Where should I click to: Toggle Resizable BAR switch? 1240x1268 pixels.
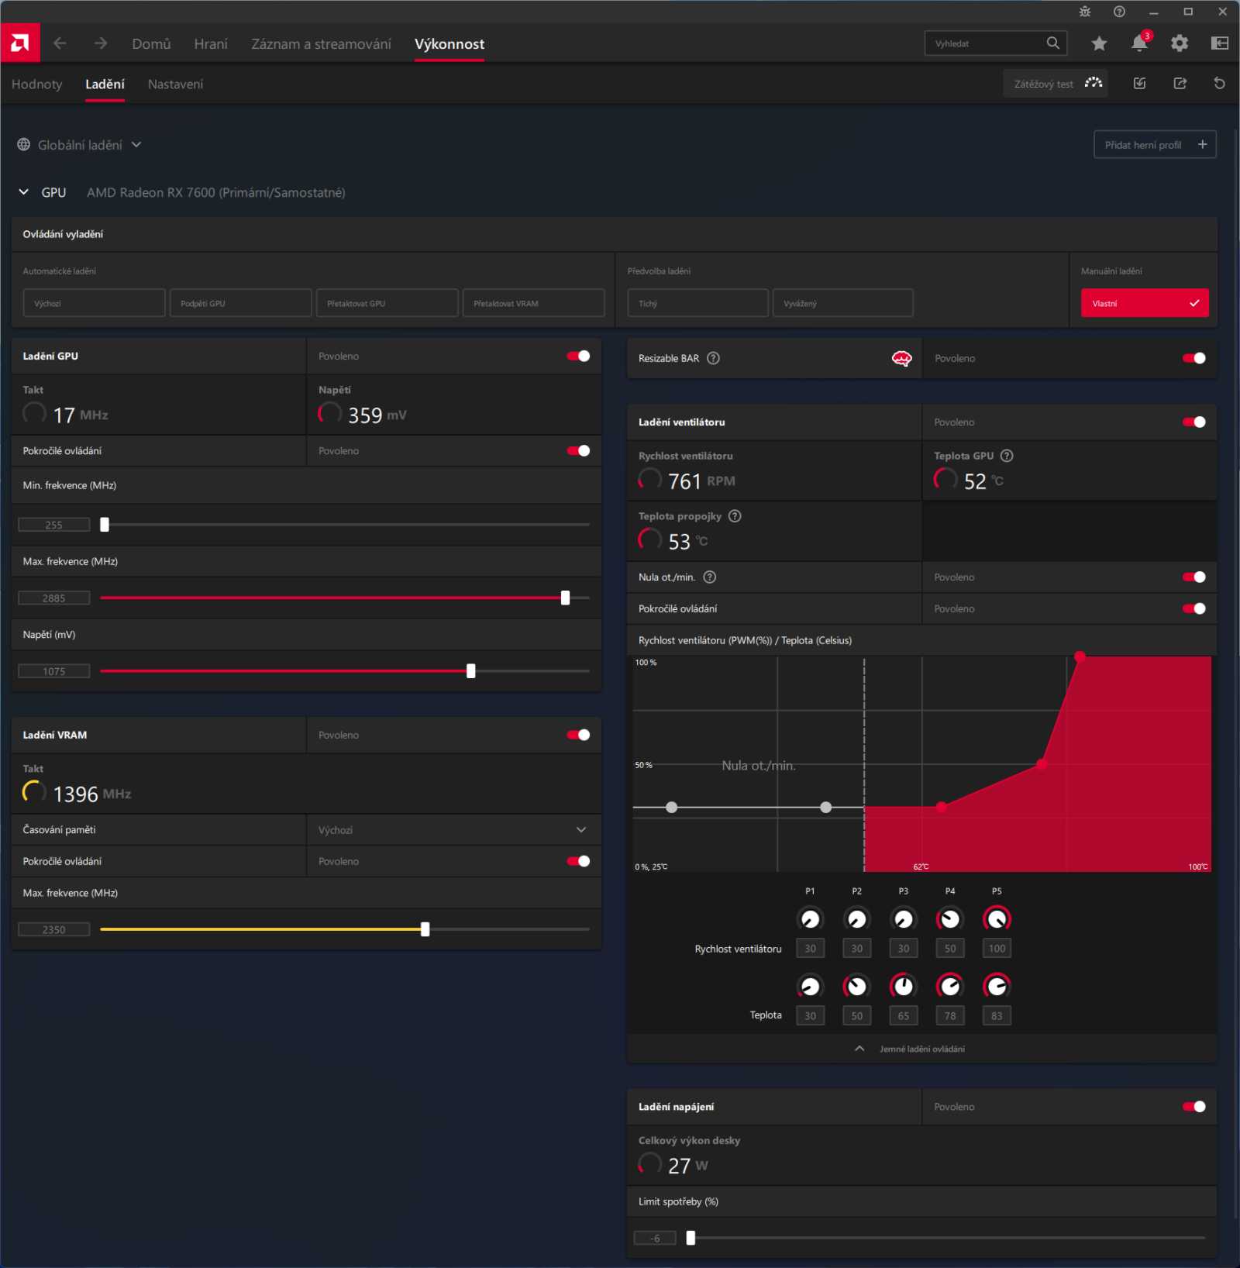tap(1194, 358)
